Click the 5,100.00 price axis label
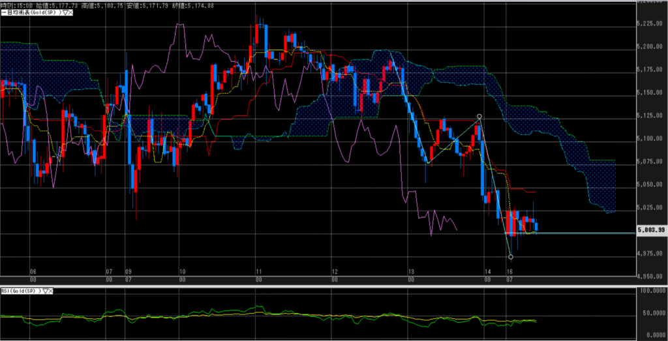The image size is (668, 341). tap(652, 139)
